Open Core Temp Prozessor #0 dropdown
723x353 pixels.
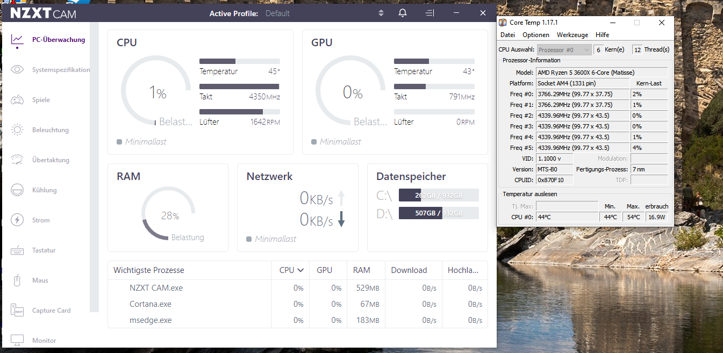pyautogui.click(x=564, y=49)
